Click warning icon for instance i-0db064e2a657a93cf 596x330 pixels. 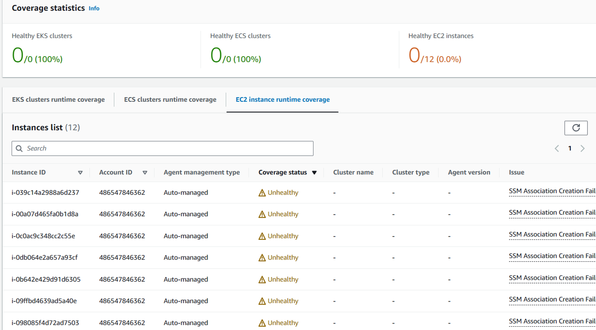tap(262, 257)
